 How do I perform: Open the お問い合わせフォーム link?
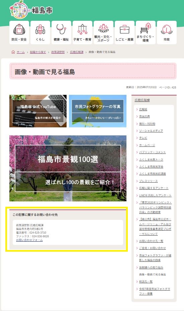click(x=29, y=240)
